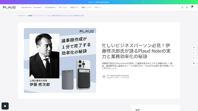
Task: Click the August 22, 2024 date text
Action: click(x=113, y=78)
